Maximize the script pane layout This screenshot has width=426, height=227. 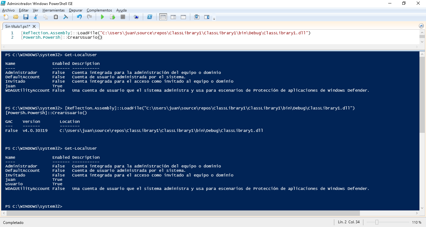pos(183,17)
